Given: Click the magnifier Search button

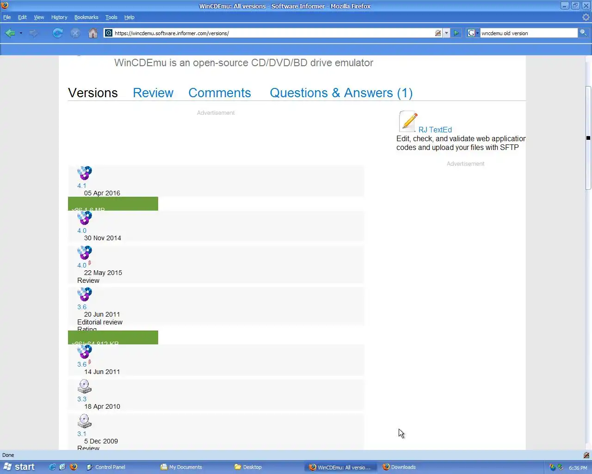Looking at the screenshot, I should (x=583, y=33).
